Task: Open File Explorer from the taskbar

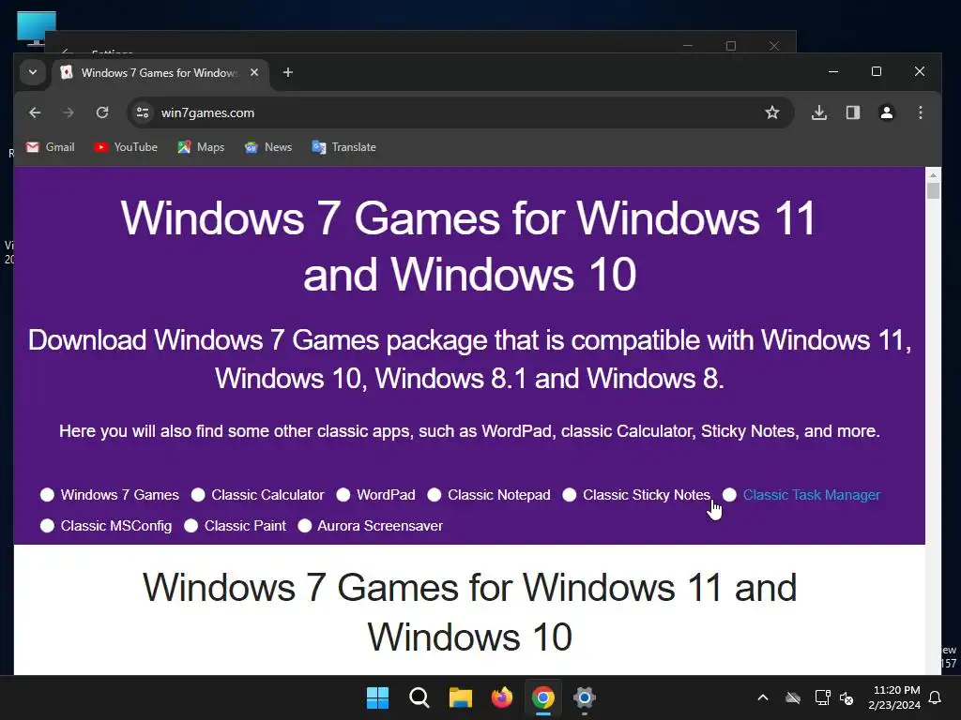Action: click(x=460, y=697)
